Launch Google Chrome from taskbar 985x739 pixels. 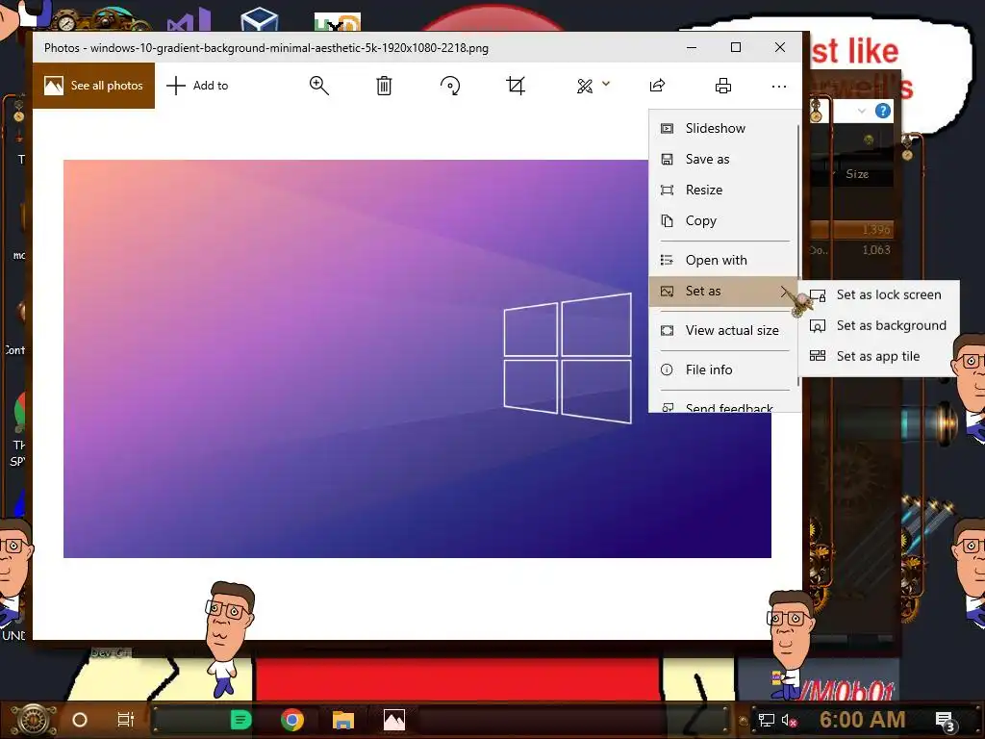click(x=292, y=720)
